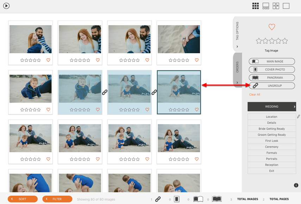Favorite the baby in hoodie photo, unselected
This screenshot has height=204, width=301.
click(48, 110)
